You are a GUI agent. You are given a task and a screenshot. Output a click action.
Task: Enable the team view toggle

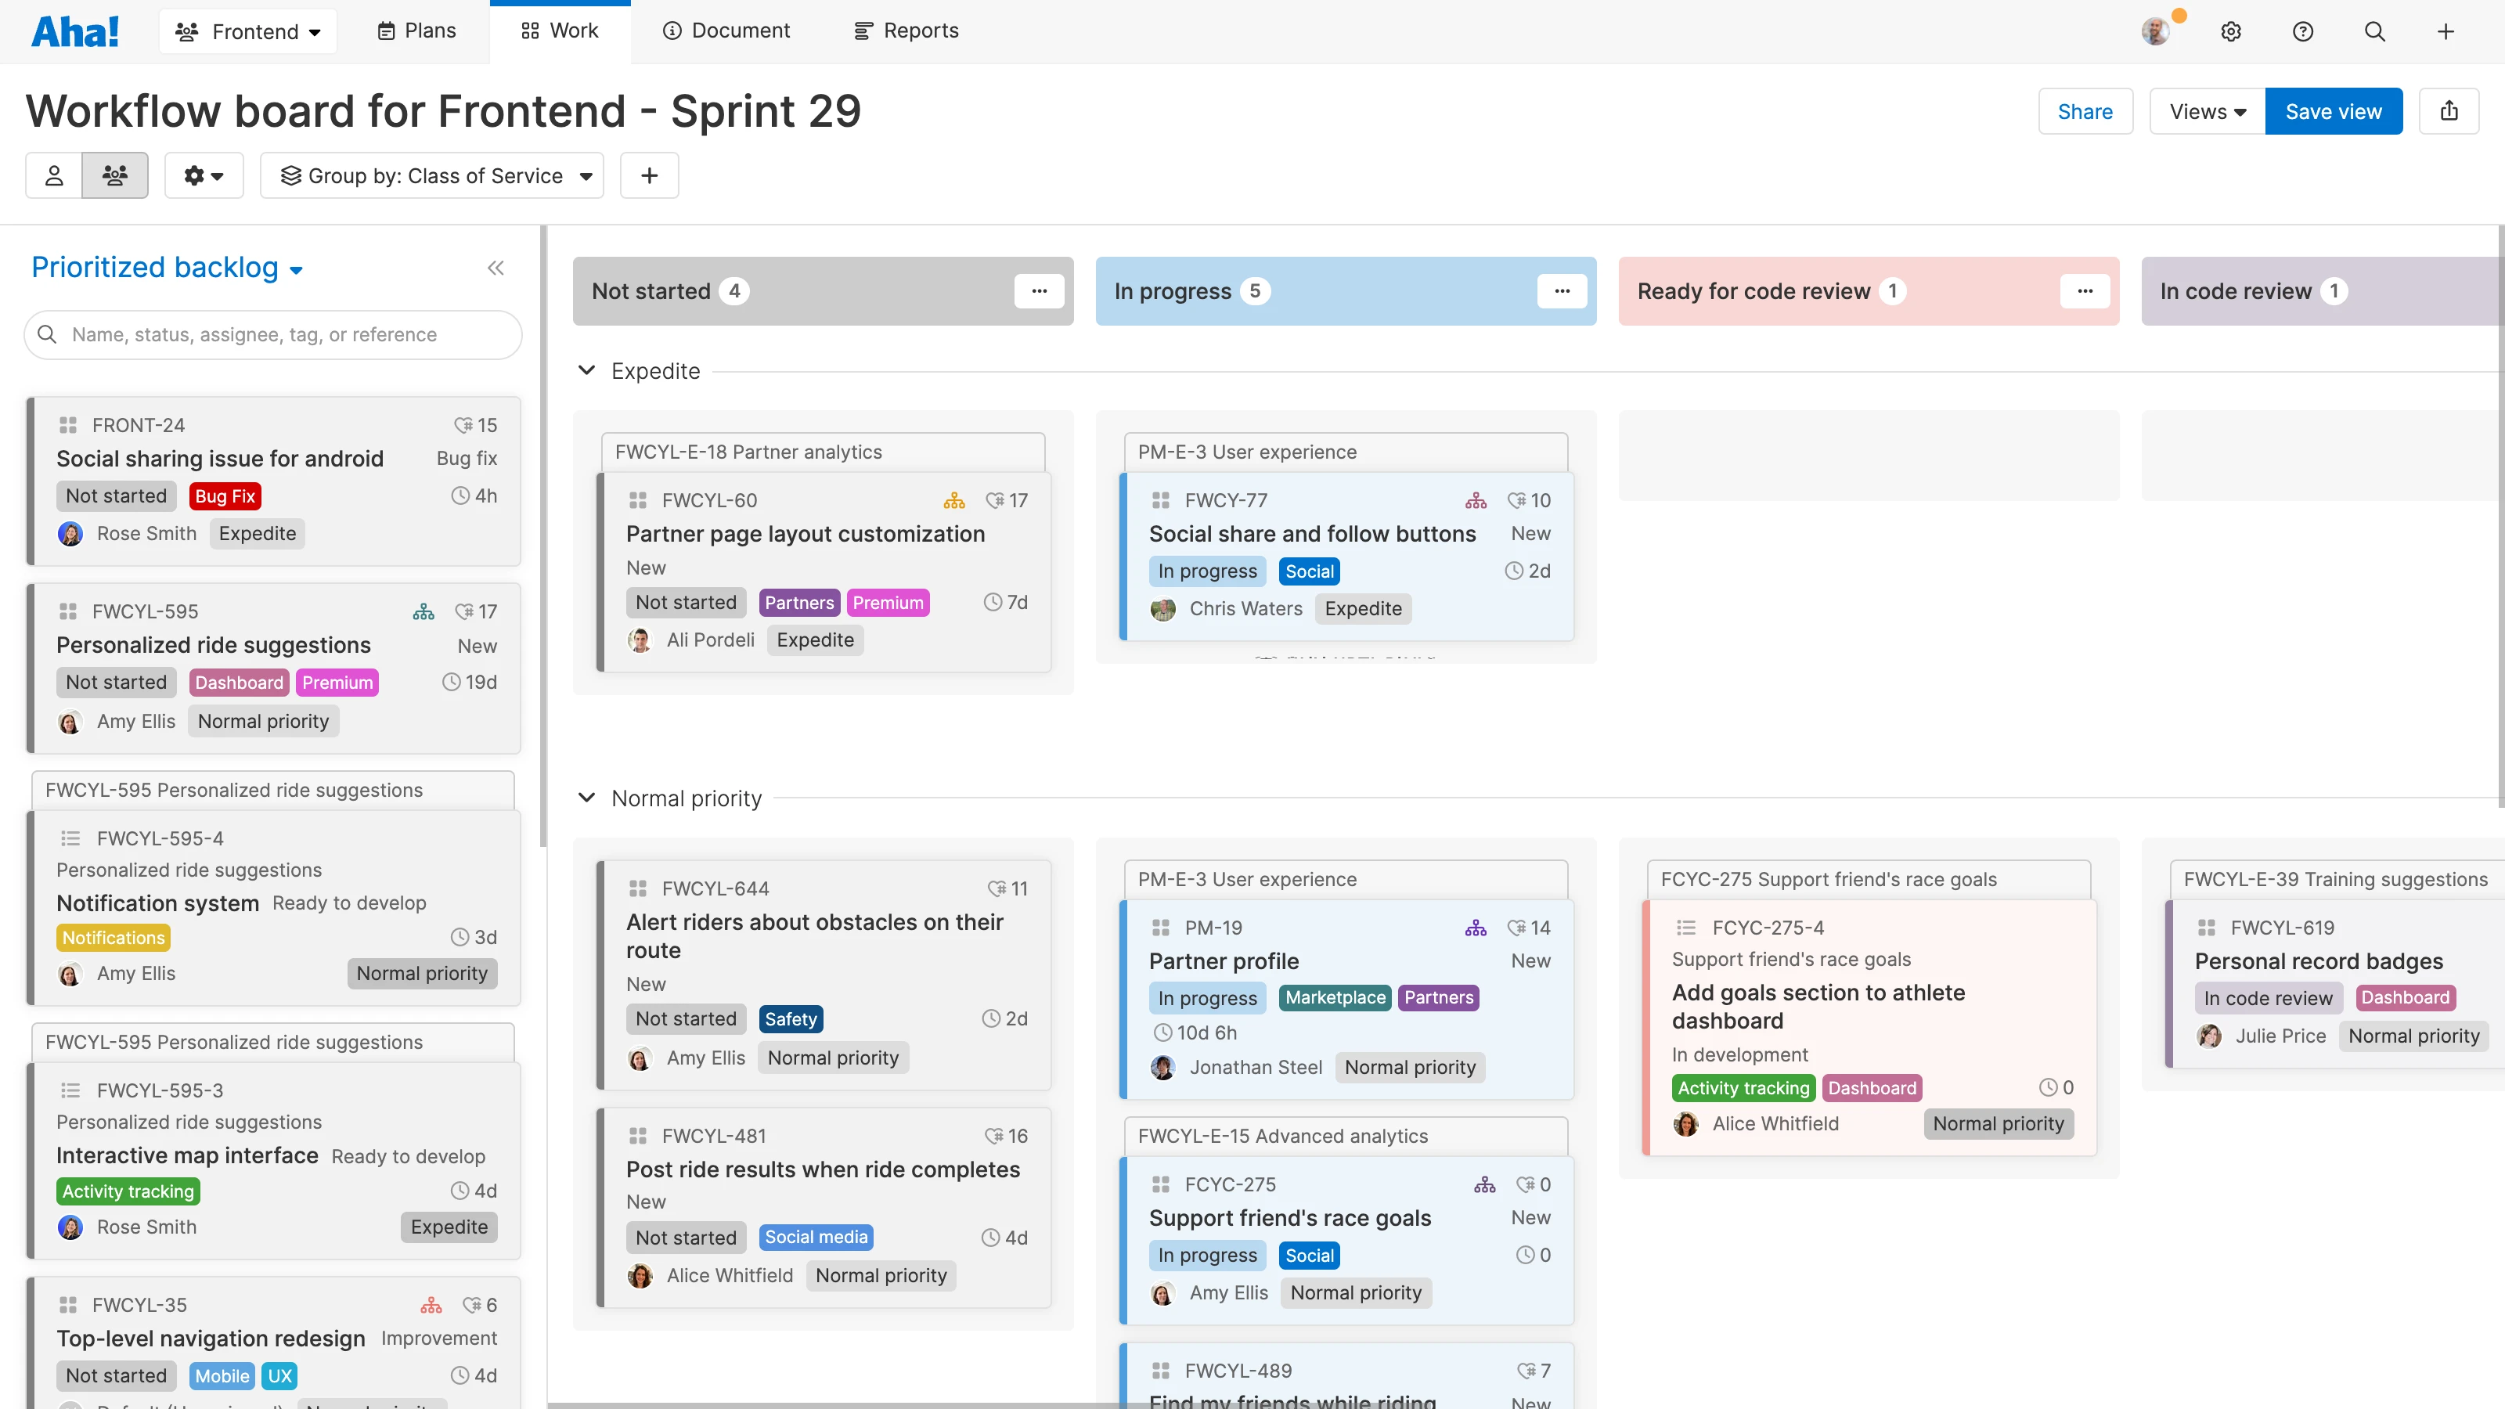[x=115, y=175]
